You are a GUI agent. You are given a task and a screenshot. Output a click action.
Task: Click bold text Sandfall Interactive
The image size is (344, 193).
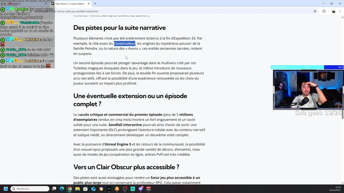(125, 125)
